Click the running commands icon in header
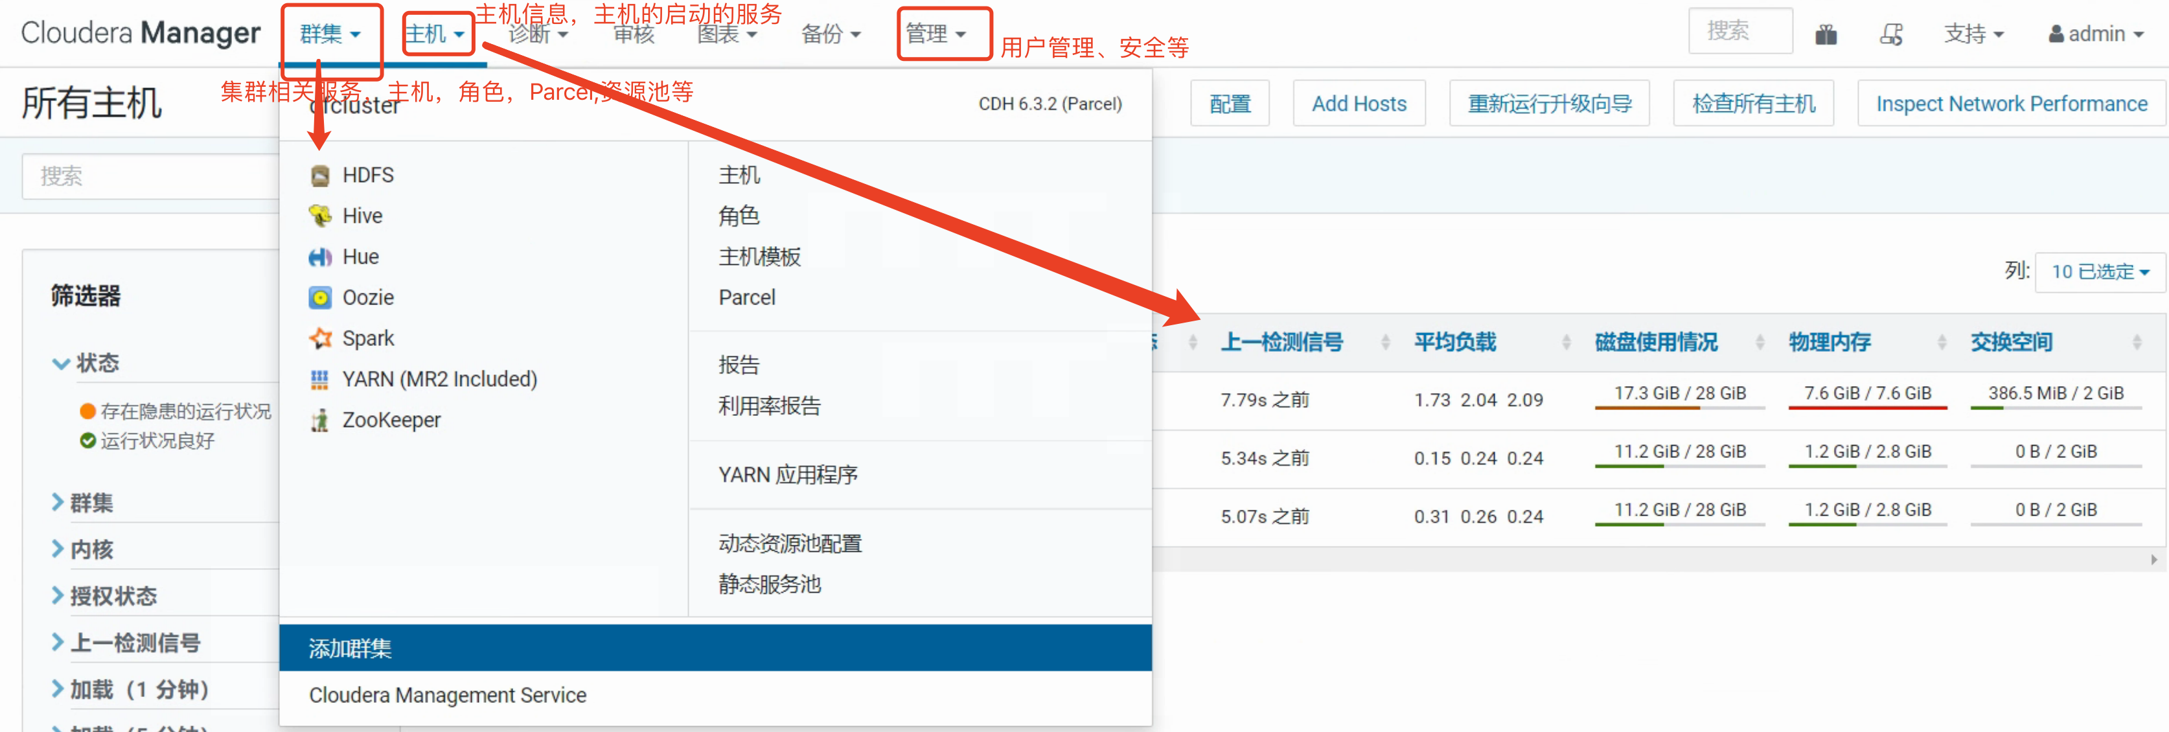Viewport: 2169px width, 732px height. click(x=1891, y=34)
